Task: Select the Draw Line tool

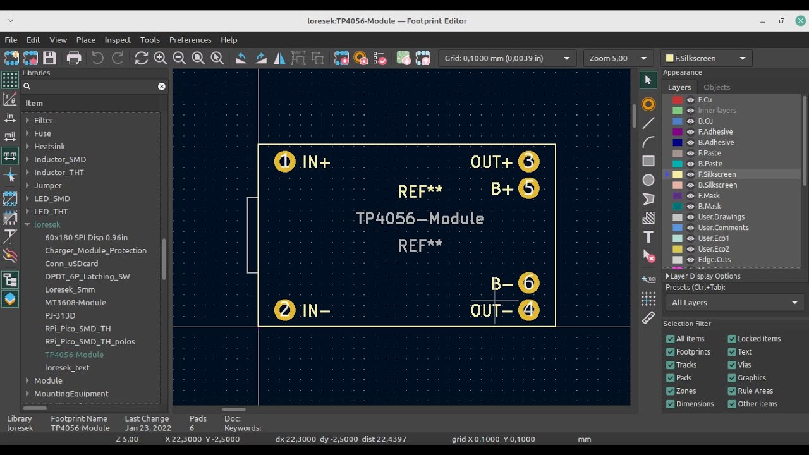Action: pyautogui.click(x=648, y=123)
